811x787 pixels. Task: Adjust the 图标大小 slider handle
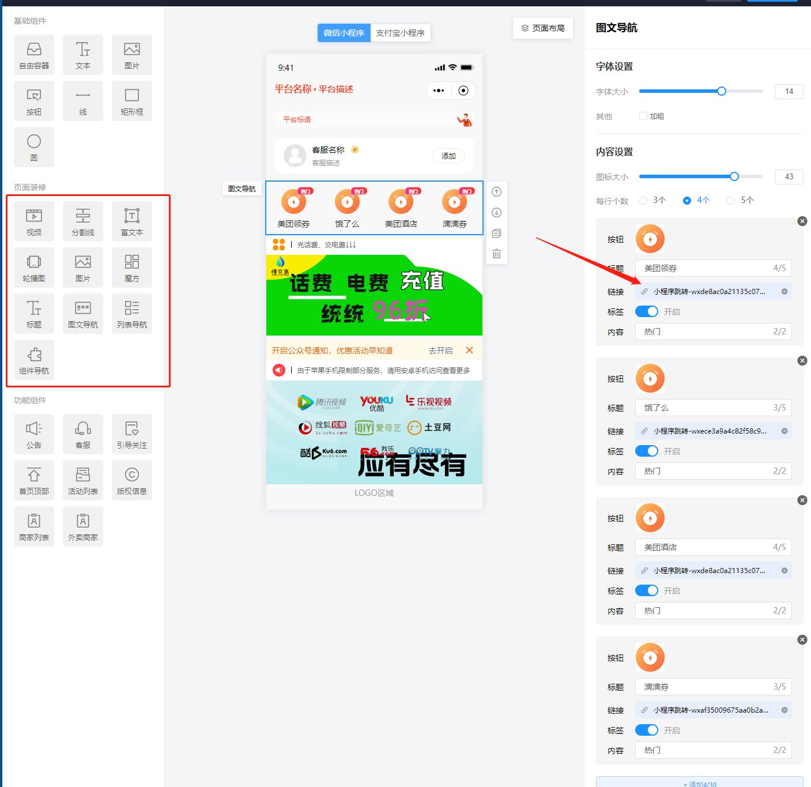tap(734, 176)
